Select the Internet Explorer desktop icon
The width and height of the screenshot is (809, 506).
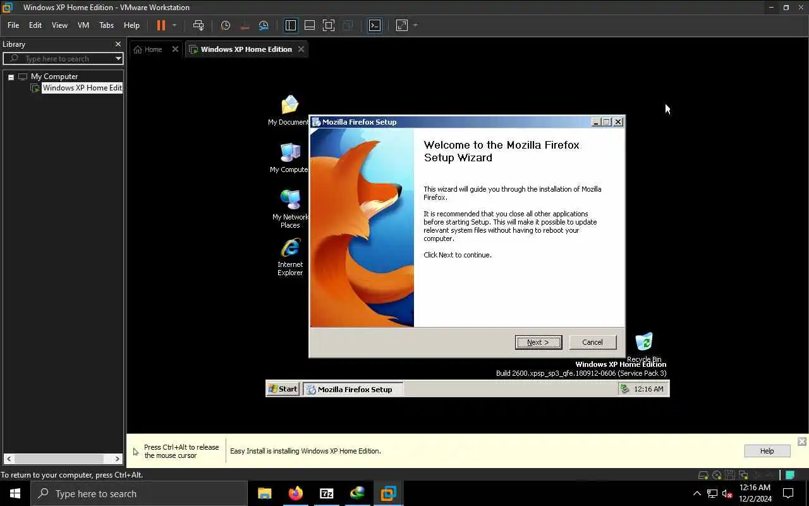click(290, 257)
